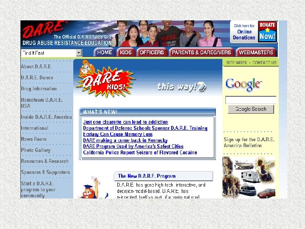Open Start a D.A.R.E. program link
Viewport: 305px width, 229px height.
(38, 189)
